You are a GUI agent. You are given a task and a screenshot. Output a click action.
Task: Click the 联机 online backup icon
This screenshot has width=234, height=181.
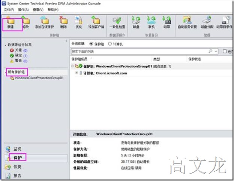click(151, 20)
